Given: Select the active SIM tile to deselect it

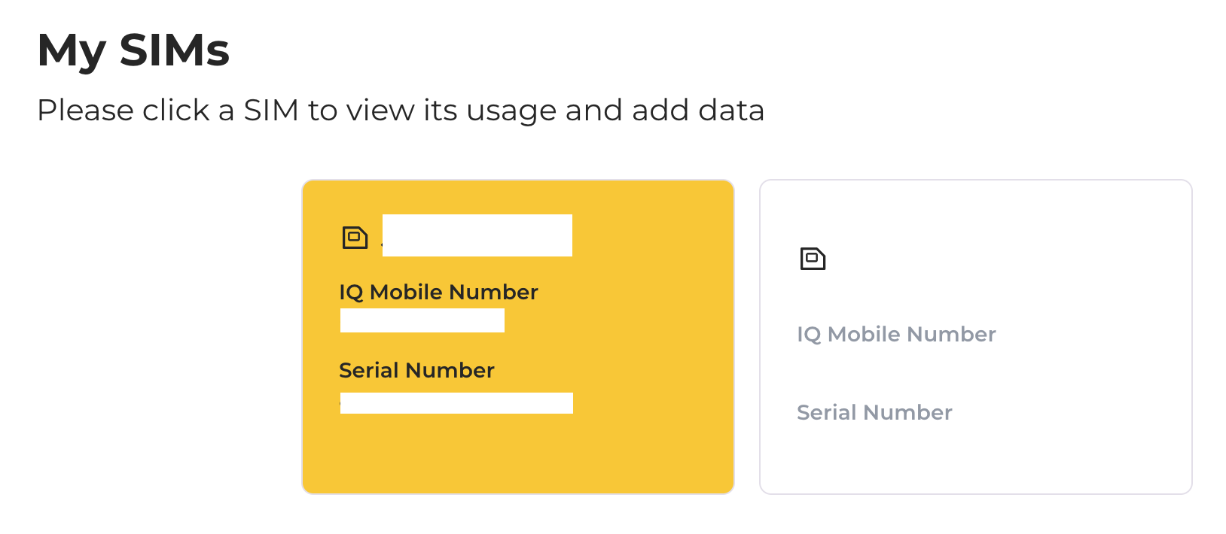Looking at the screenshot, I should click(x=517, y=451).
